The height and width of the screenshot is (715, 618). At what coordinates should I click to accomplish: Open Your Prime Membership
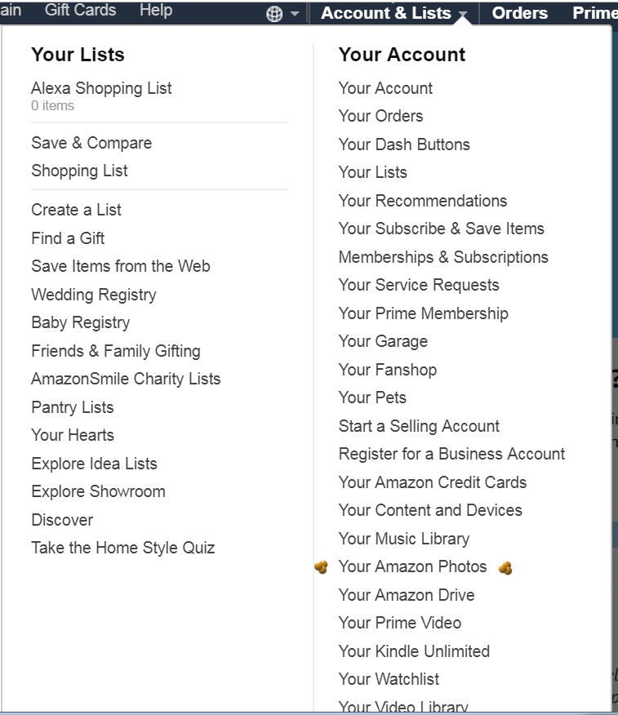pyautogui.click(x=423, y=313)
